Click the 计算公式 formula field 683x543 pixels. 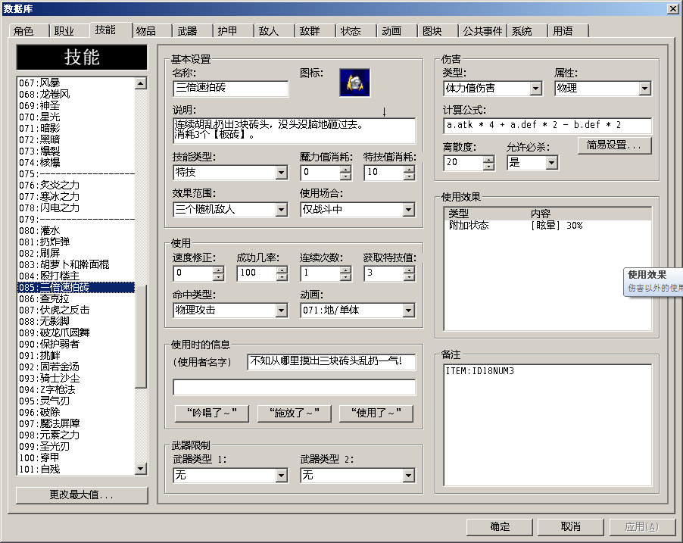[547, 126]
